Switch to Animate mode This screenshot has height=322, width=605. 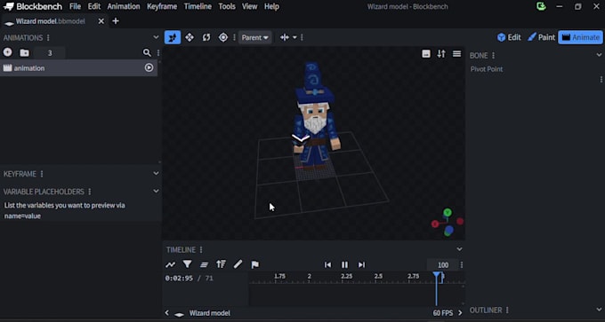pyautogui.click(x=580, y=37)
